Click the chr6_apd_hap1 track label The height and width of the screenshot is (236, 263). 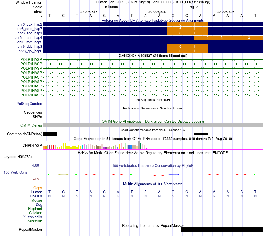(30, 33)
